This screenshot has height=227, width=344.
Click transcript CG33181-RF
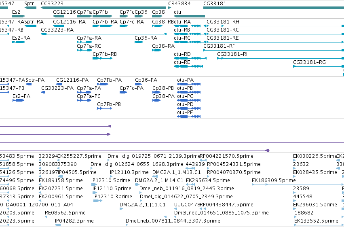(219, 46)
